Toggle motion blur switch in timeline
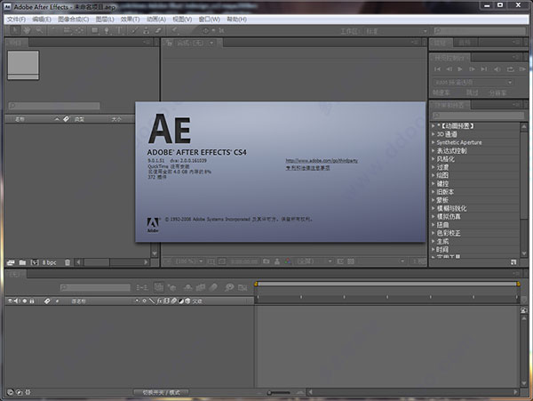This screenshot has height=401, width=533. point(213,288)
